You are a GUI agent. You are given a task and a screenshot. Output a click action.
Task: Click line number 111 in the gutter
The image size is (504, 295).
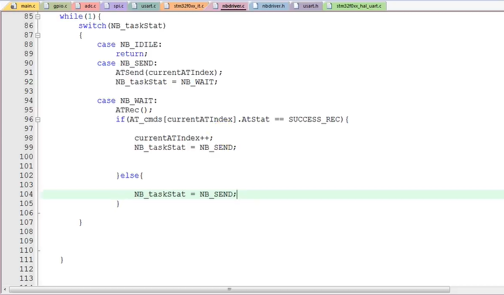point(27,260)
